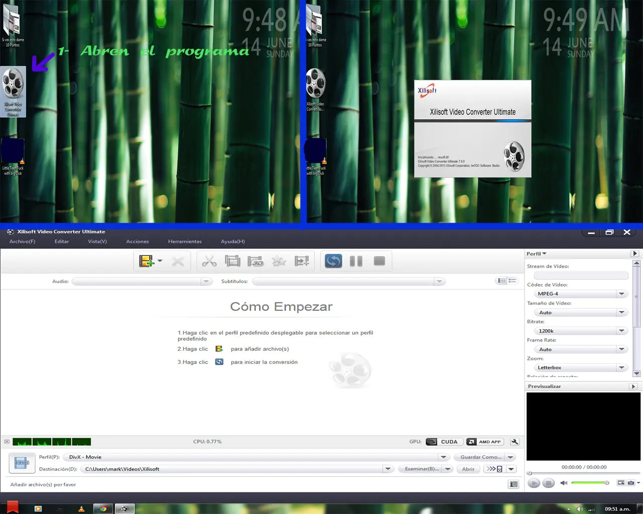Open the Video Edit filmstrip tool
This screenshot has width=643, height=514.
pos(233,261)
